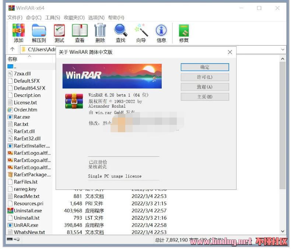Image resolution: width=291 pixels, height=249 pixels.
Task: Click the Extract To (解压到) toolbar icon
Action: click(x=39, y=33)
